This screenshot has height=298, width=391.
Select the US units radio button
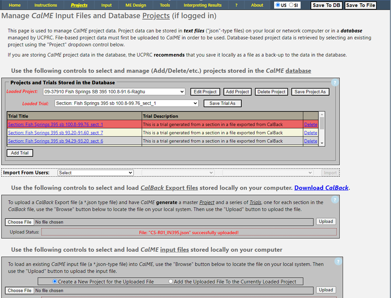point(278,5)
